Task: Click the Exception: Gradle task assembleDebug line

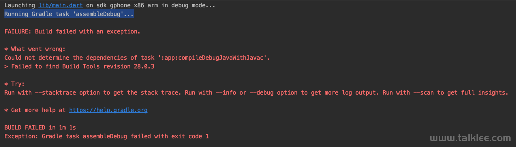Action: coord(107,136)
